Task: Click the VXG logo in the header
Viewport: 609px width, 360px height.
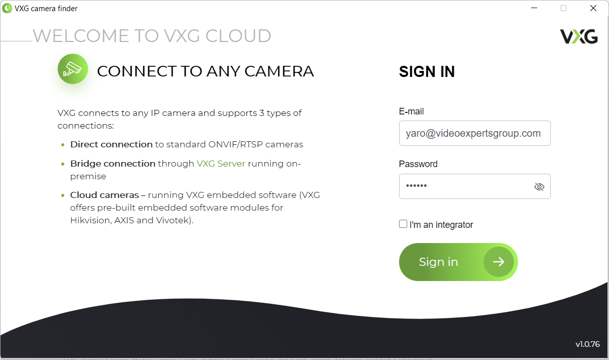Action: click(x=579, y=36)
